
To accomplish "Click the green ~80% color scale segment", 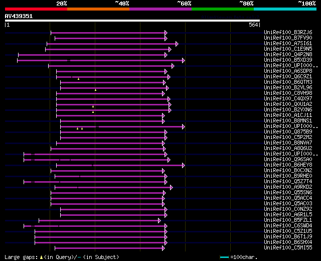I will [223, 9].
